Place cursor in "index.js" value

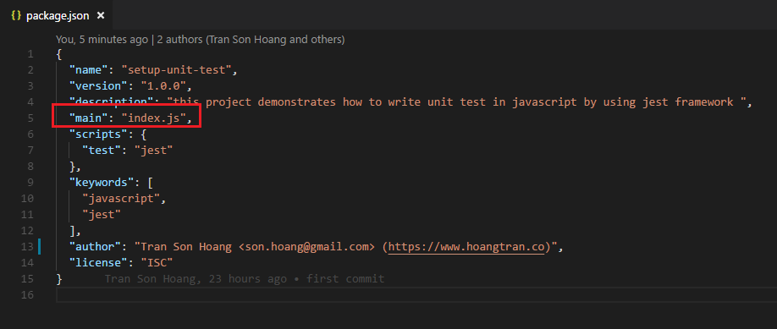[157, 118]
